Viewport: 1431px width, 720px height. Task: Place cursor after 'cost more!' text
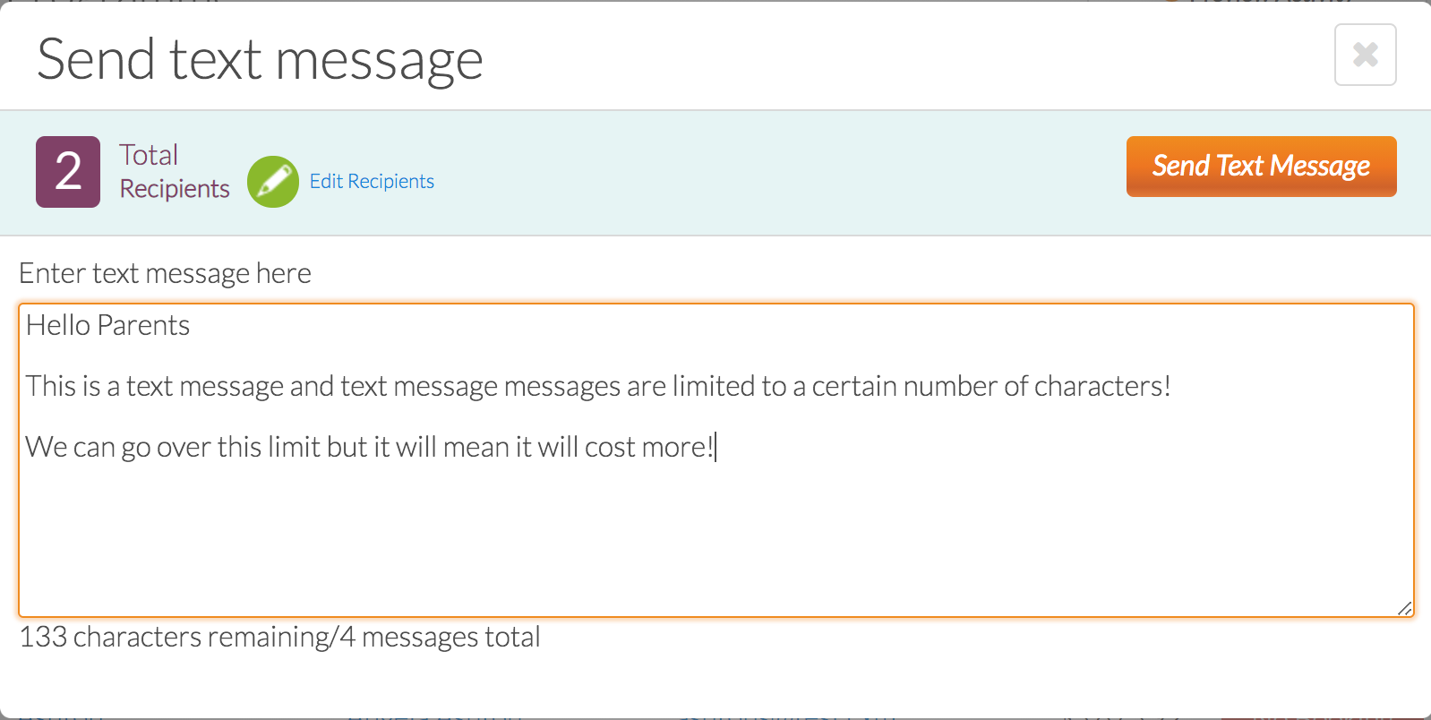point(715,447)
